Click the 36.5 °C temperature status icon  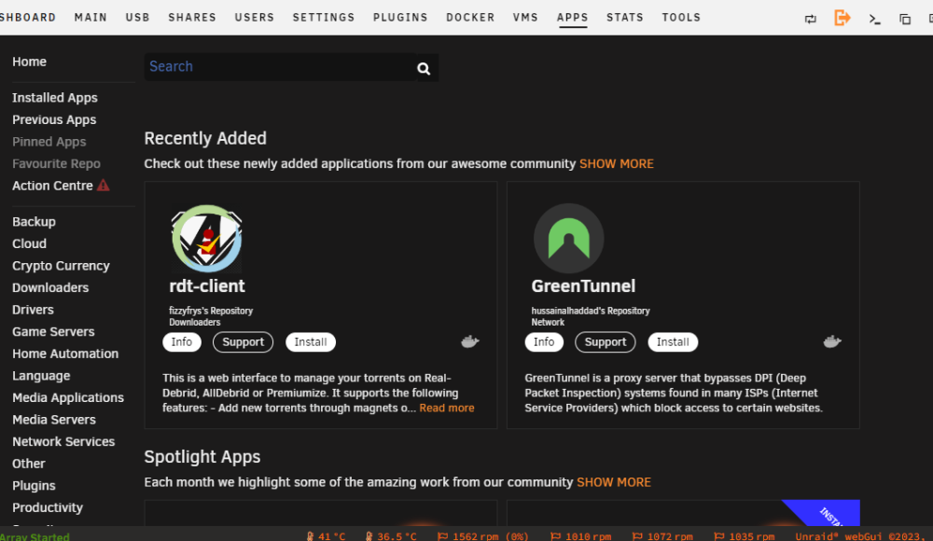(x=369, y=536)
